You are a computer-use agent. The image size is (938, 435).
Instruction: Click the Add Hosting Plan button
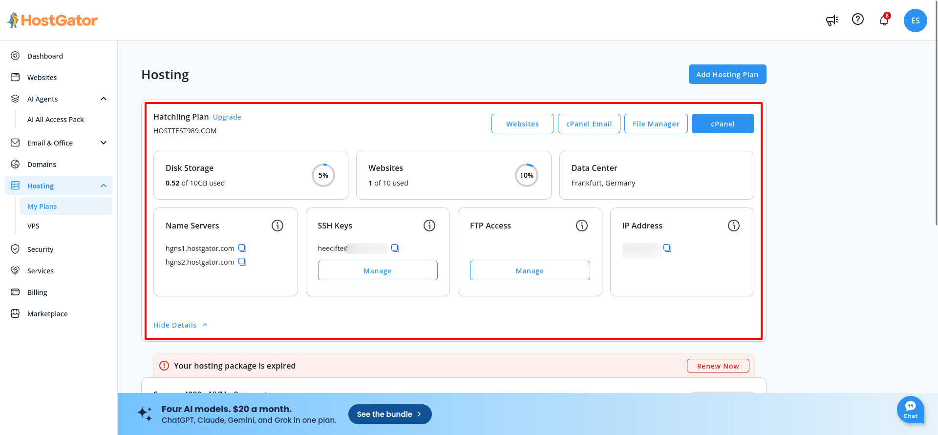click(727, 74)
